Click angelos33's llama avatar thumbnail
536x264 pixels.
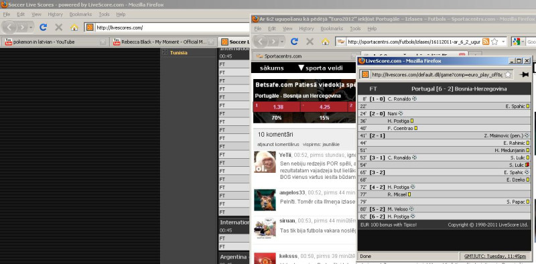(x=265, y=200)
